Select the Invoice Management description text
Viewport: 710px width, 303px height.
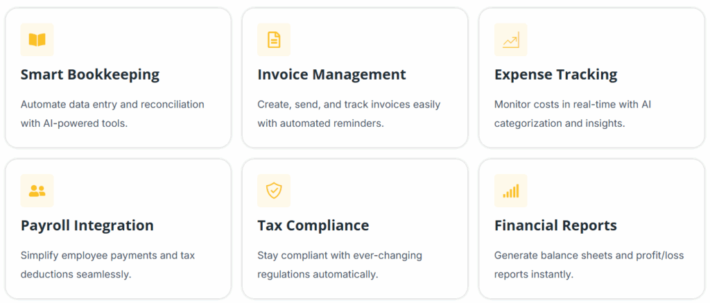(x=348, y=114)
